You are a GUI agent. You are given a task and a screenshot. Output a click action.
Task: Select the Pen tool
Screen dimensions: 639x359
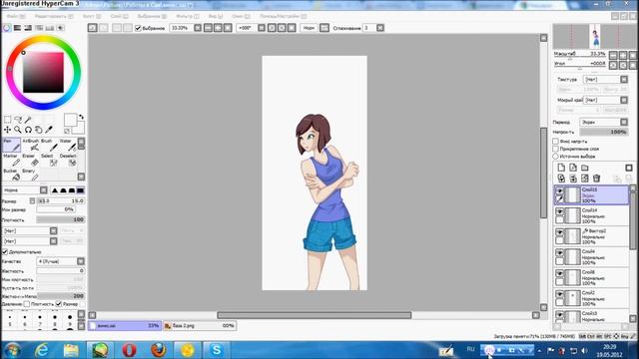[11, 145]
